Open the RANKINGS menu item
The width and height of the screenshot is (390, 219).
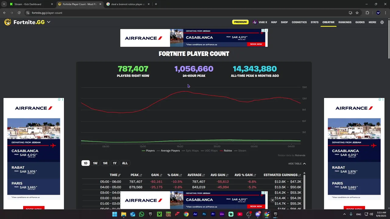coord(345,22)
